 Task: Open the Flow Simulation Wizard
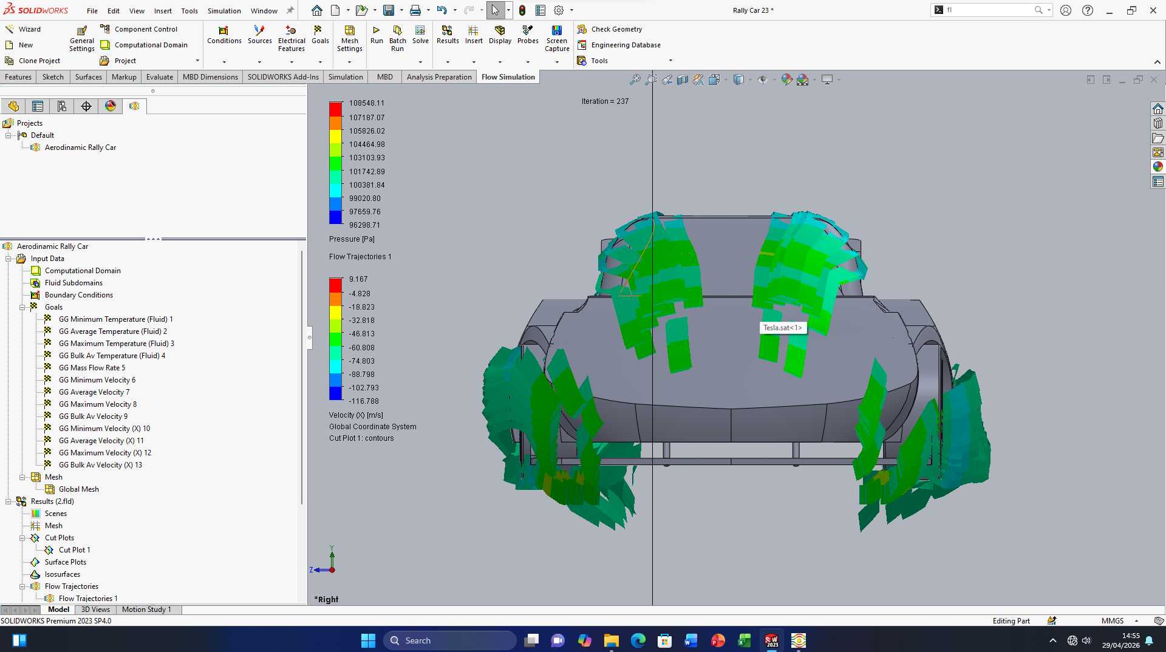pos(23,29)
